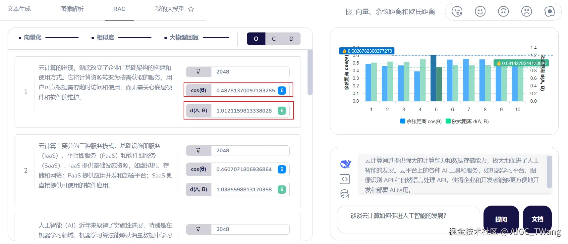Viewport: 568px width, 244px height.
Task: Click row number 1 of the list
Action: pos(26,92)
